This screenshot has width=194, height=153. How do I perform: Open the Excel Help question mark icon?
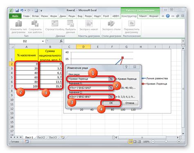coord(168,16)
